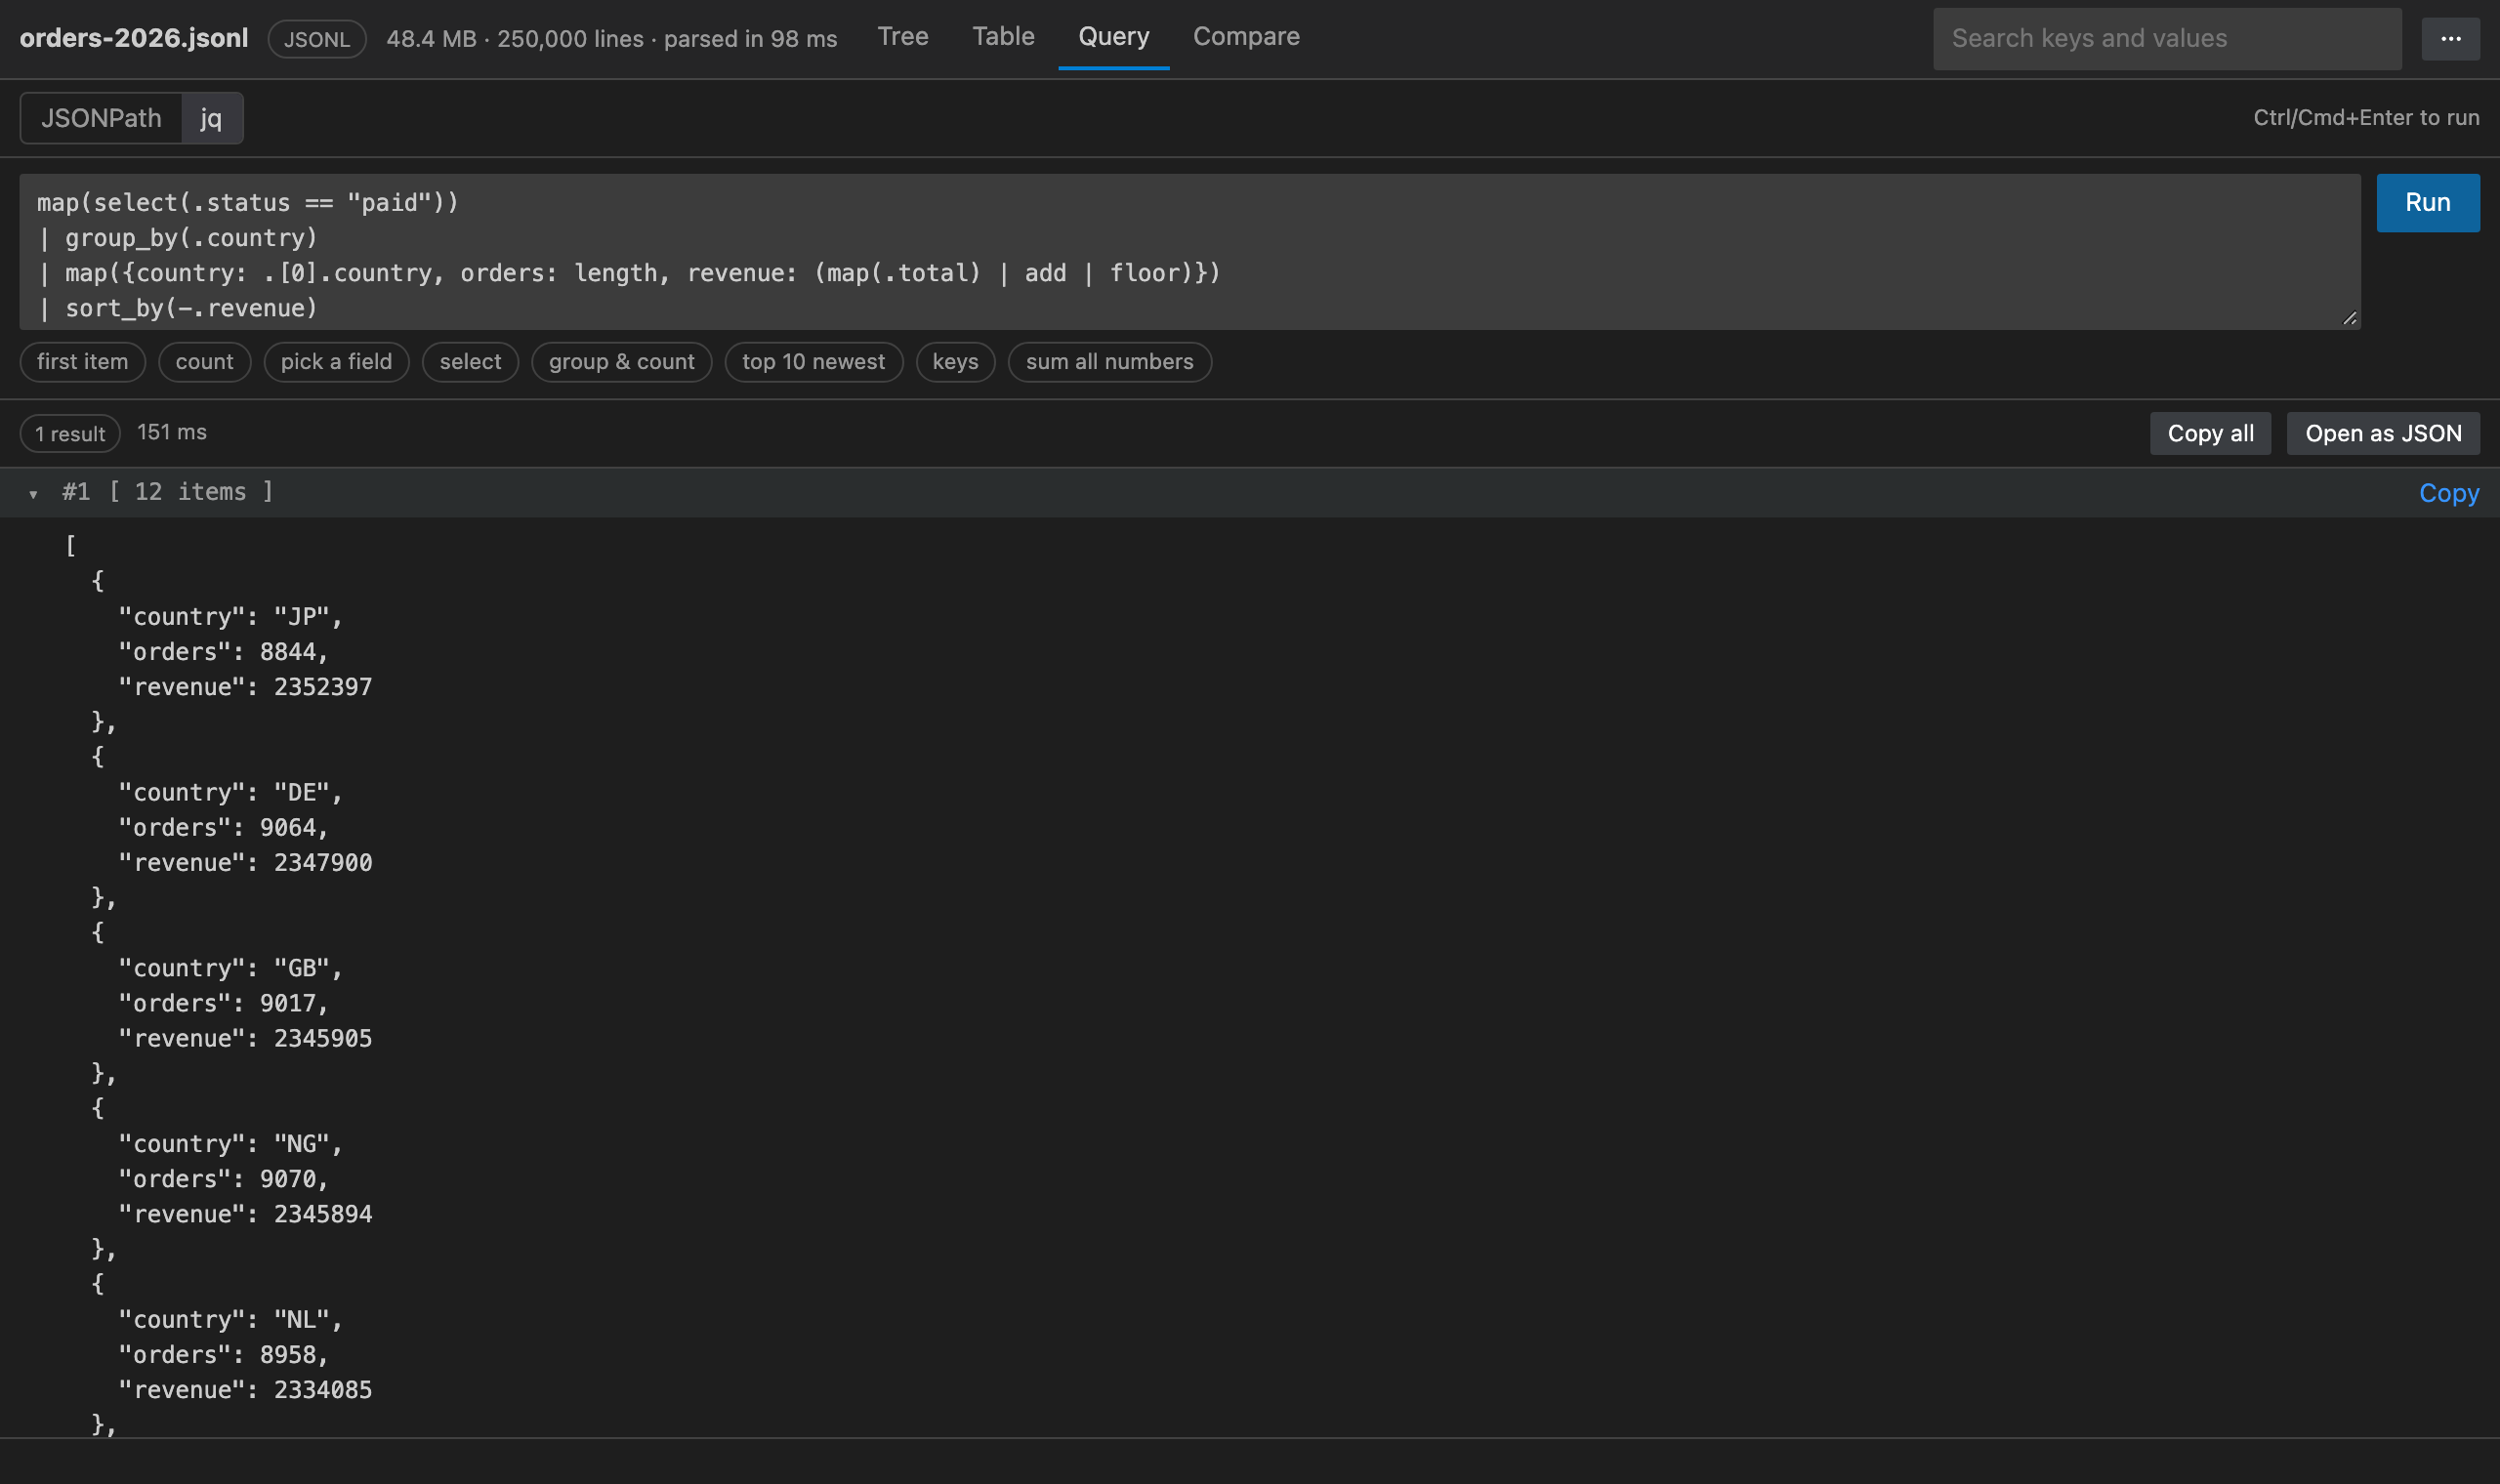2500x1484 pixels.
Task: Click the '151 ms' timing label
Action: (x=172, y=432)
